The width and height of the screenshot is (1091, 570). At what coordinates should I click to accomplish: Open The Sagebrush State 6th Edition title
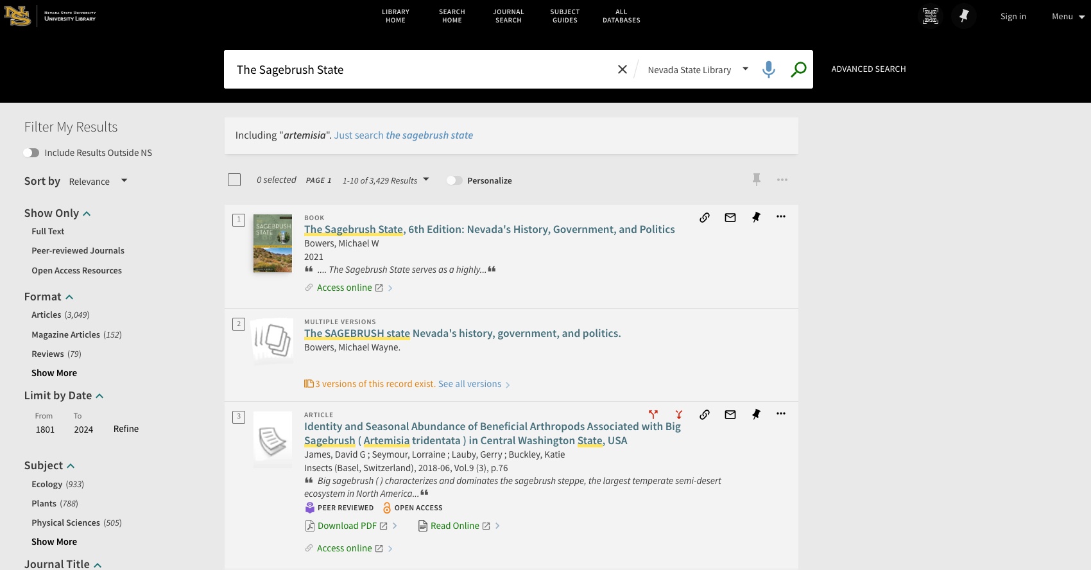click(489, 229)
